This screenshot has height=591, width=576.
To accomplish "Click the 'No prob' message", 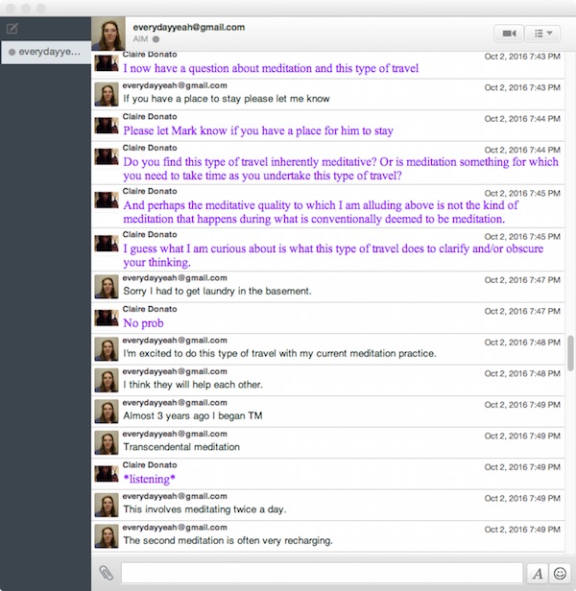I will coord(143,323).
